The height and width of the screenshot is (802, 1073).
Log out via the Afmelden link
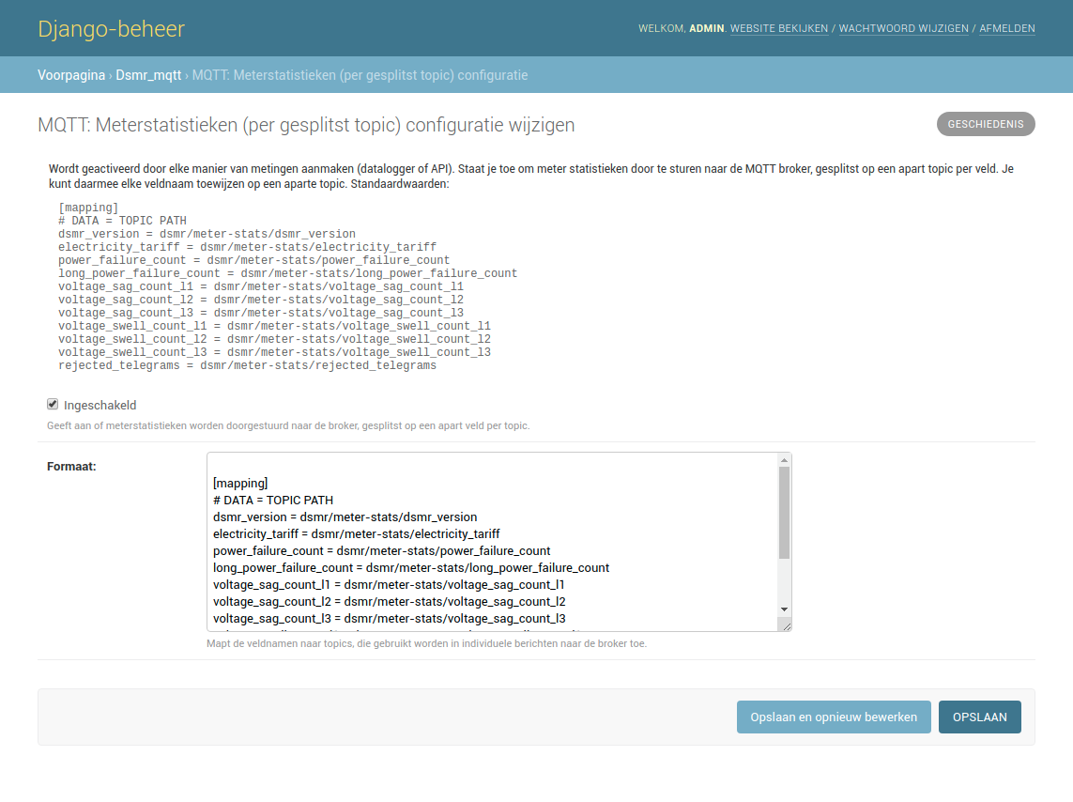click(x=1006, y=29)
